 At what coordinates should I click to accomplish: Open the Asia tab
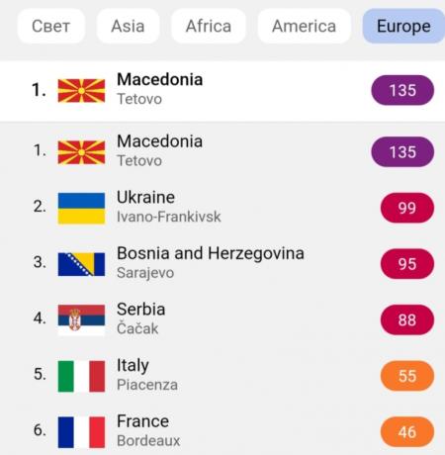point(128,26)
